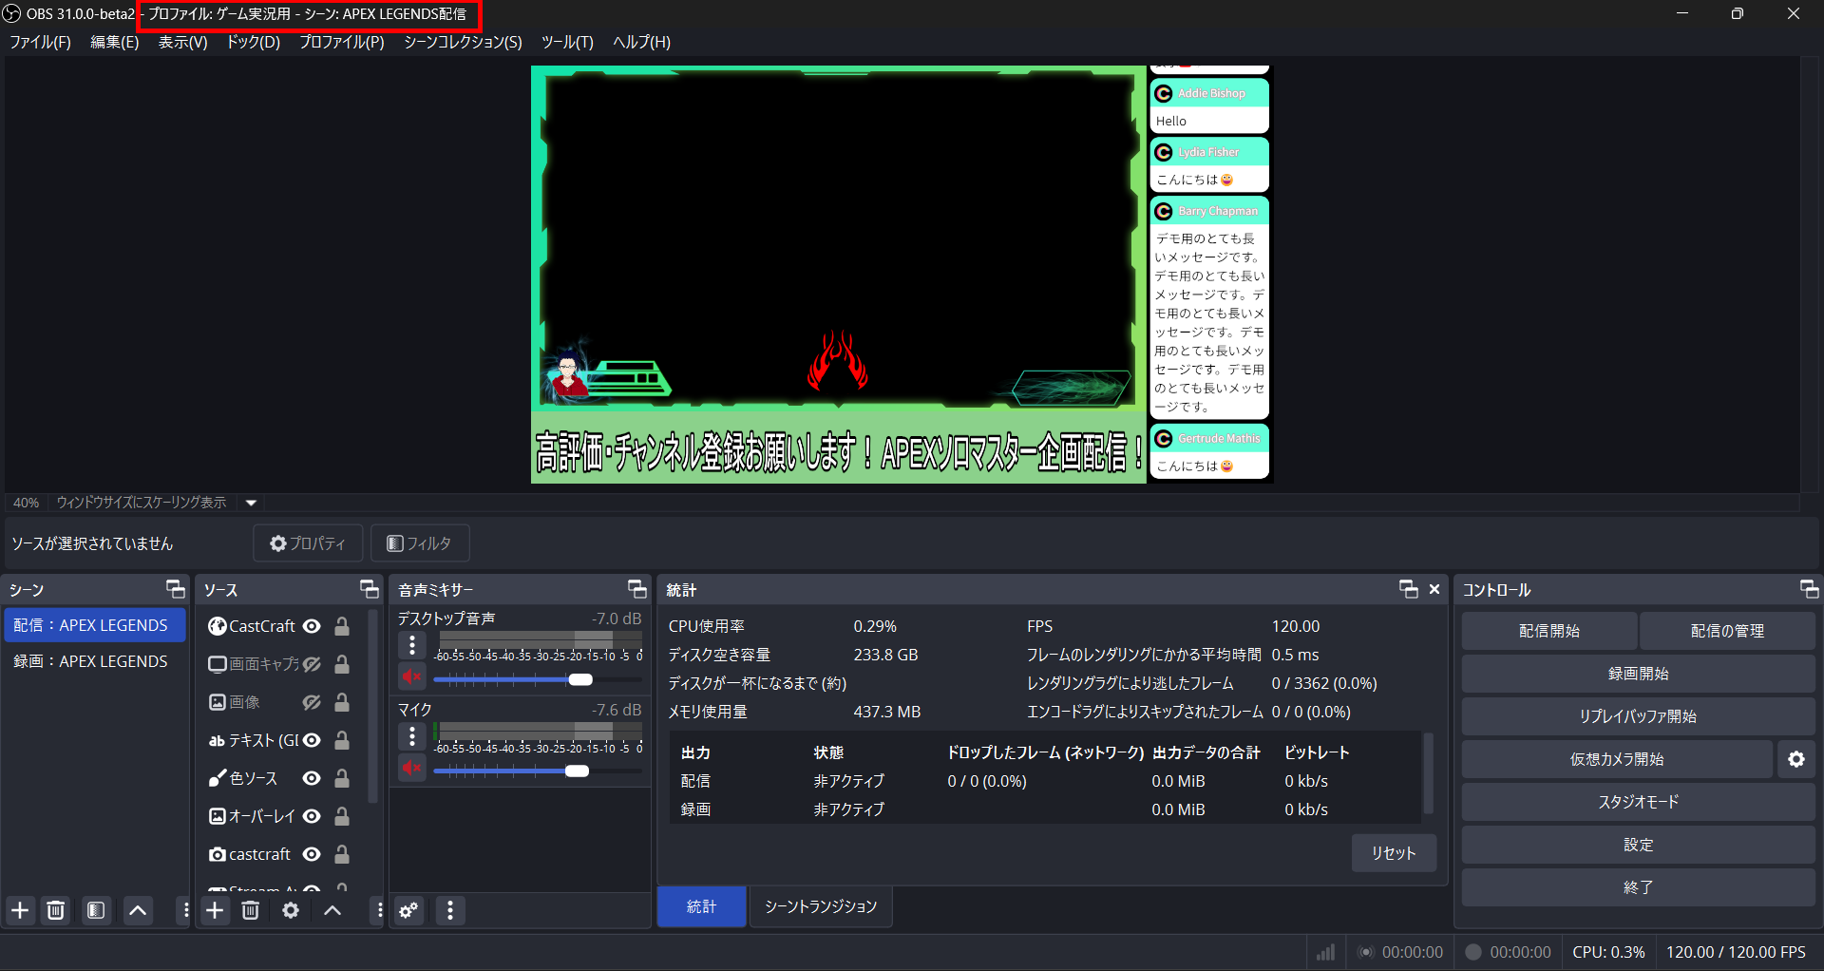Viewport: 1824px width, 971px height.
Task: Start recording with 録画開始 button
Action: click(1639, 674)
